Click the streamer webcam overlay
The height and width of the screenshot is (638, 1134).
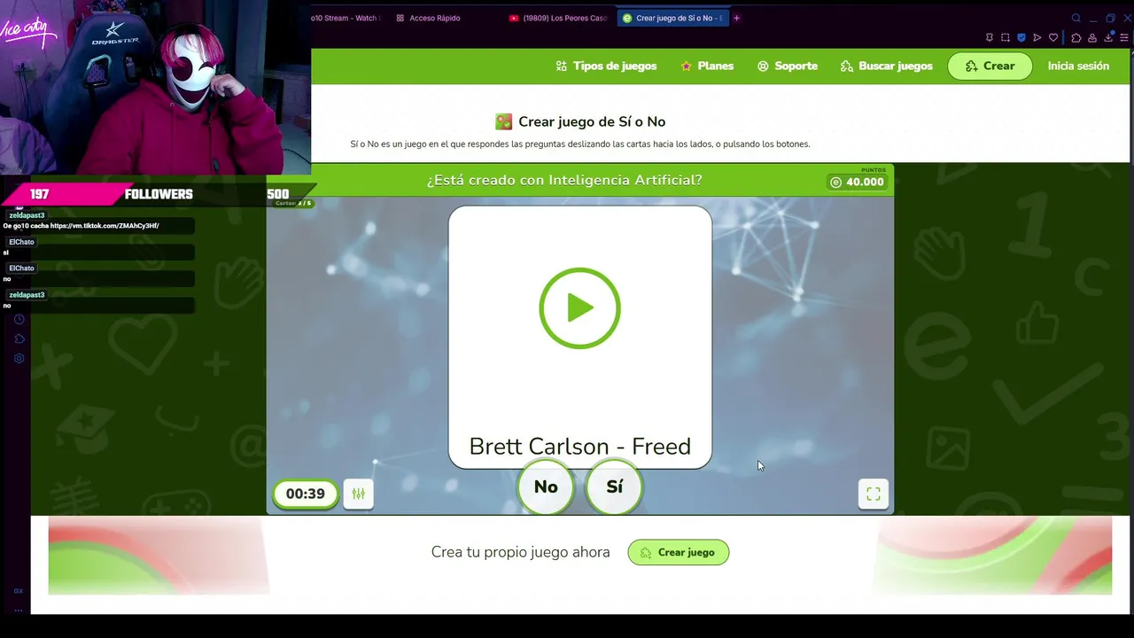(x=155, y=87)
